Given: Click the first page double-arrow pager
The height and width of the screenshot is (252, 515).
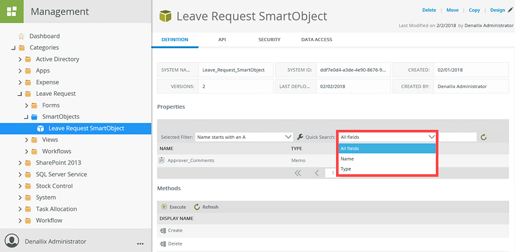Looking at the screenshot, I should coord(298,174).
